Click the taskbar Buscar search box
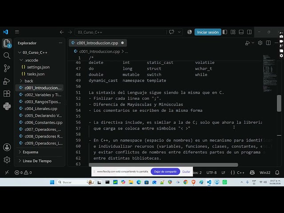This screenshot has width=284, height=213. 76,182
